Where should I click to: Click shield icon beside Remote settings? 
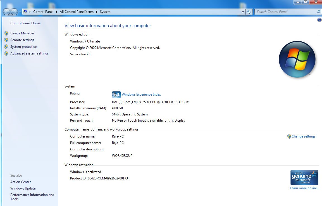(x=6, y=40)
